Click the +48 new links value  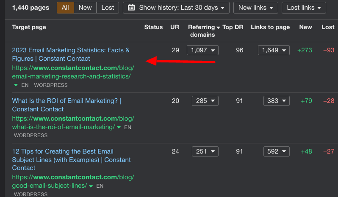[x=306, y=151]
